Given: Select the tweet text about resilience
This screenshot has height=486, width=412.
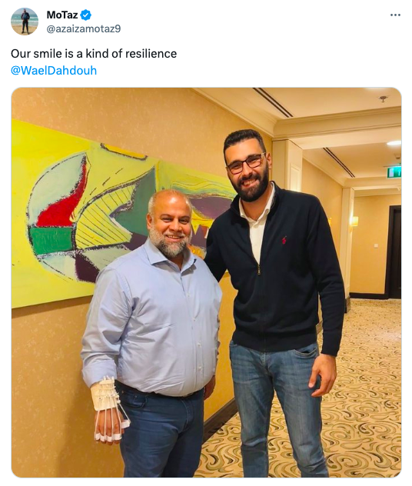Looking at the screenshot, I should (x=94, y=54).
